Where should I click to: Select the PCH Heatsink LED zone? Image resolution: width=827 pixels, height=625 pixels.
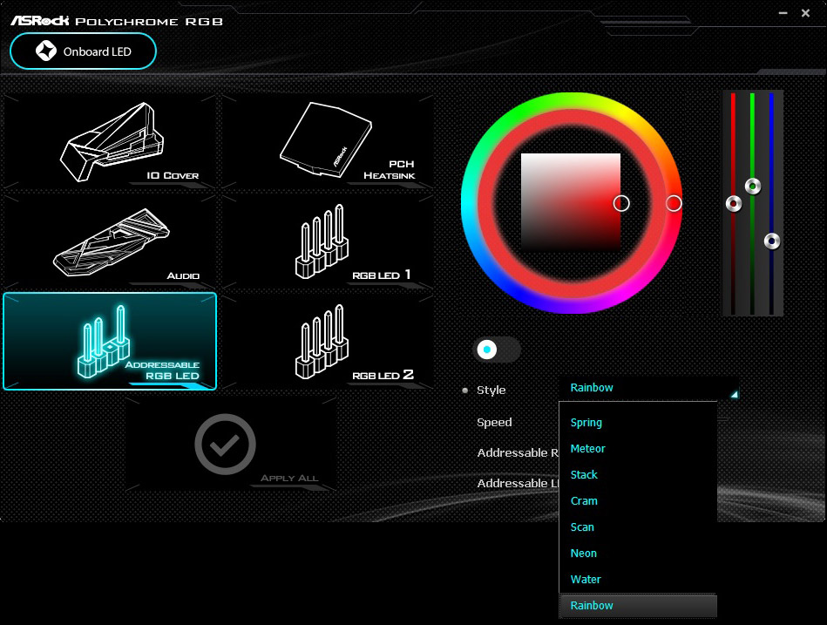[328, 141]
